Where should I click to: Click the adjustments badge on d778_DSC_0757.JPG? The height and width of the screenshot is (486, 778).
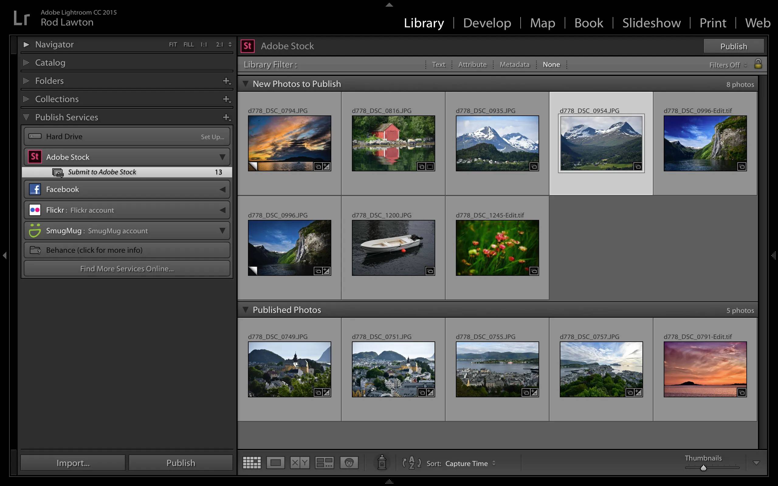click(638, 392)
